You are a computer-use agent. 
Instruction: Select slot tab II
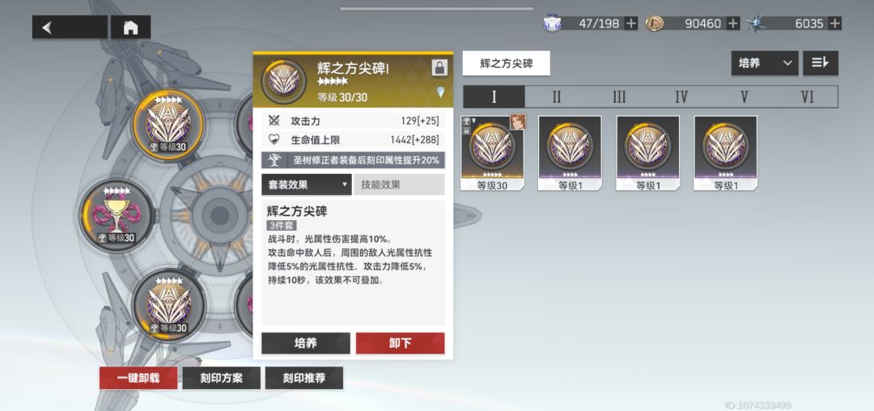tap(556, 97)
